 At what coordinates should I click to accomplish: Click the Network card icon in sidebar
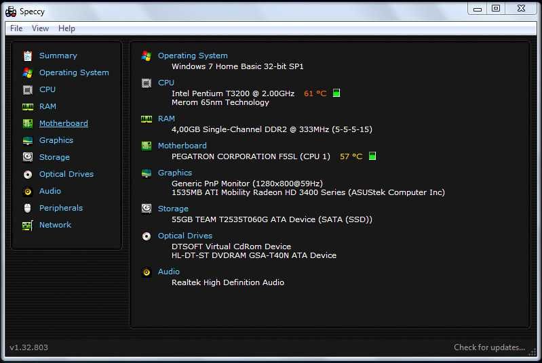[28, 226]
